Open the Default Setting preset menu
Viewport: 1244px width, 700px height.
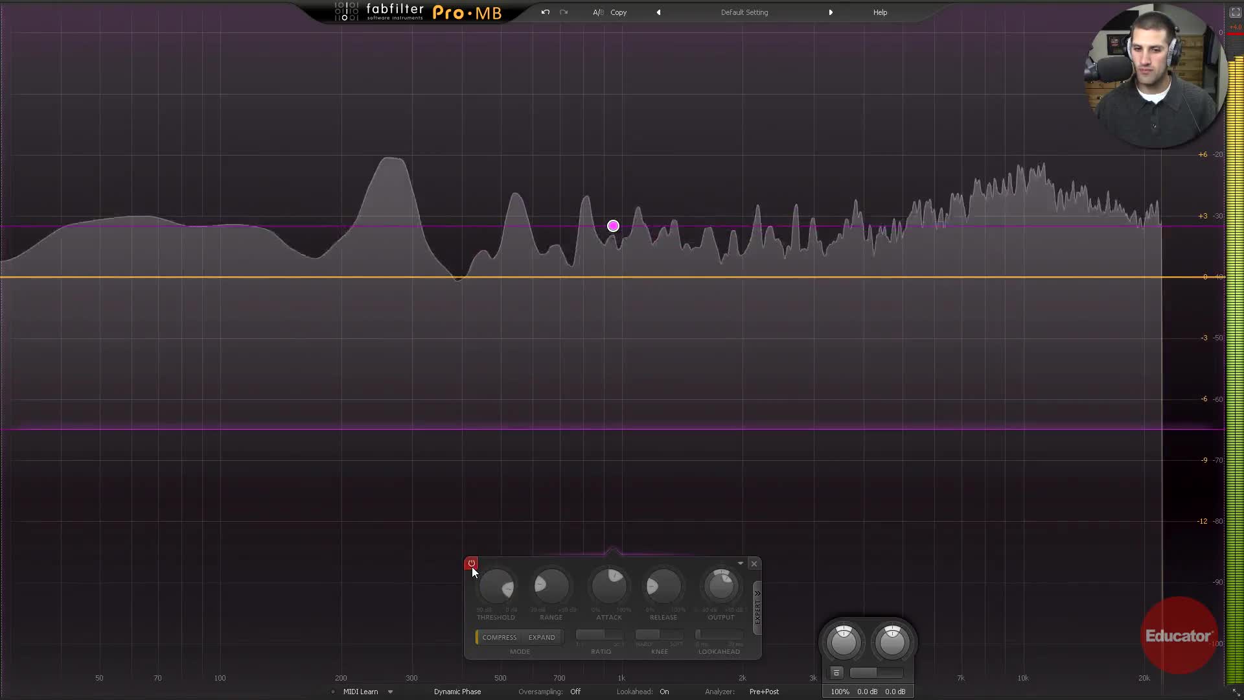744,12
